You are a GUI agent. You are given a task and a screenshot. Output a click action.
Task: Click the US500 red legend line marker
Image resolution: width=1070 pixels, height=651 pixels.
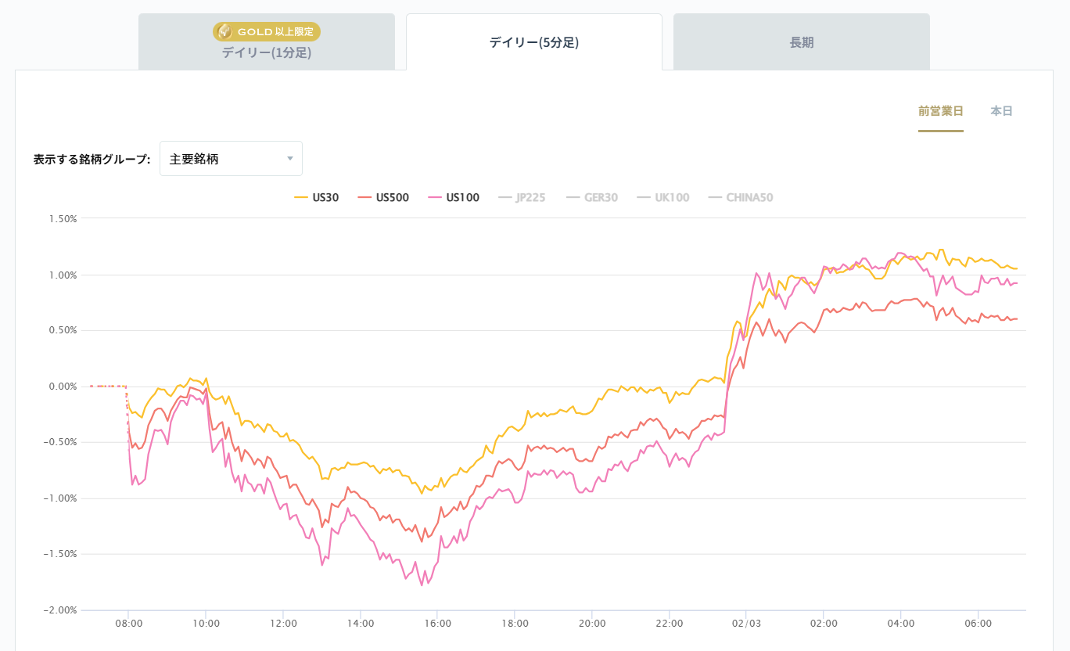point(364,198)
